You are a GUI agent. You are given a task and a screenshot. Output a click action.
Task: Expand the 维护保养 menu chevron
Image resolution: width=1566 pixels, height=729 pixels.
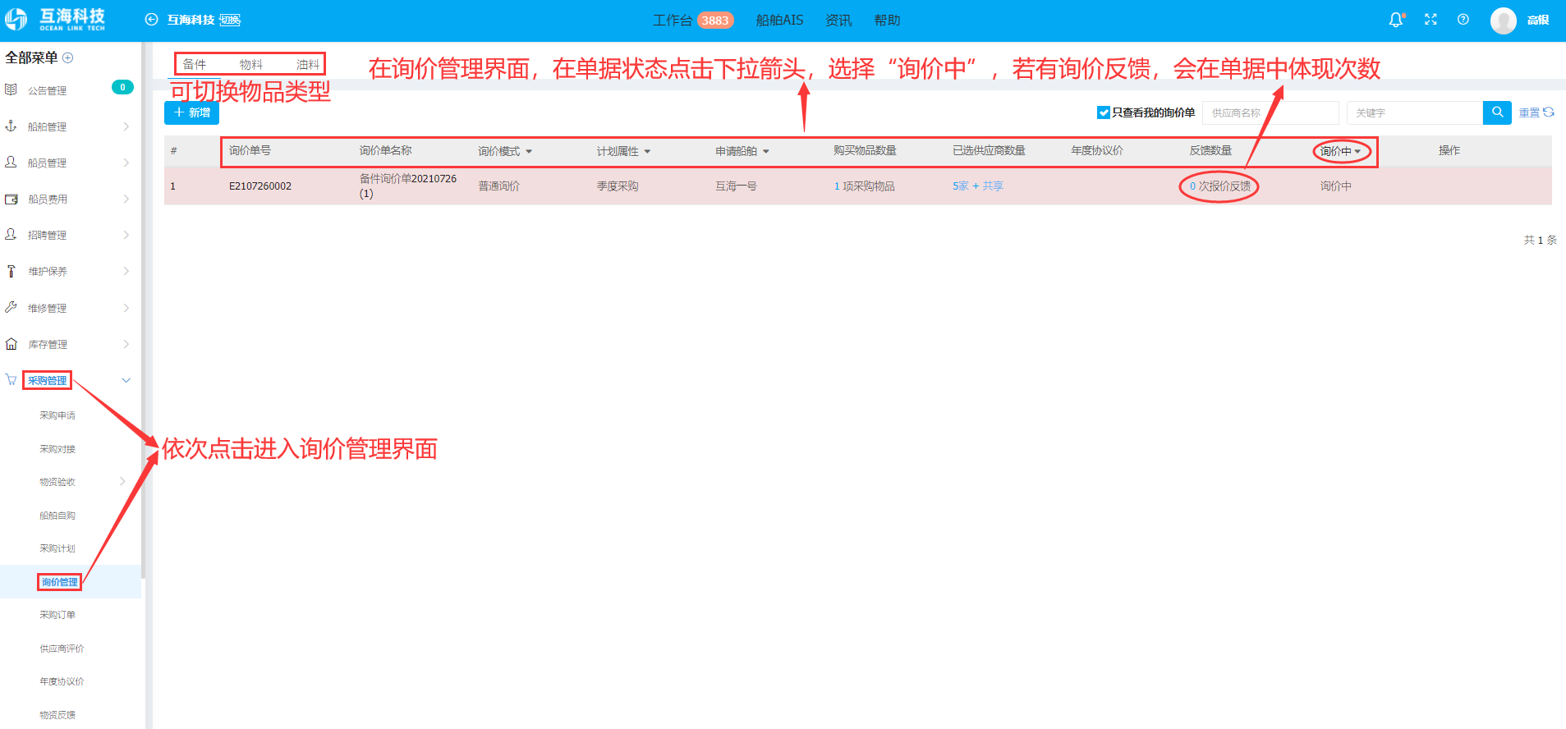[126, 271]
